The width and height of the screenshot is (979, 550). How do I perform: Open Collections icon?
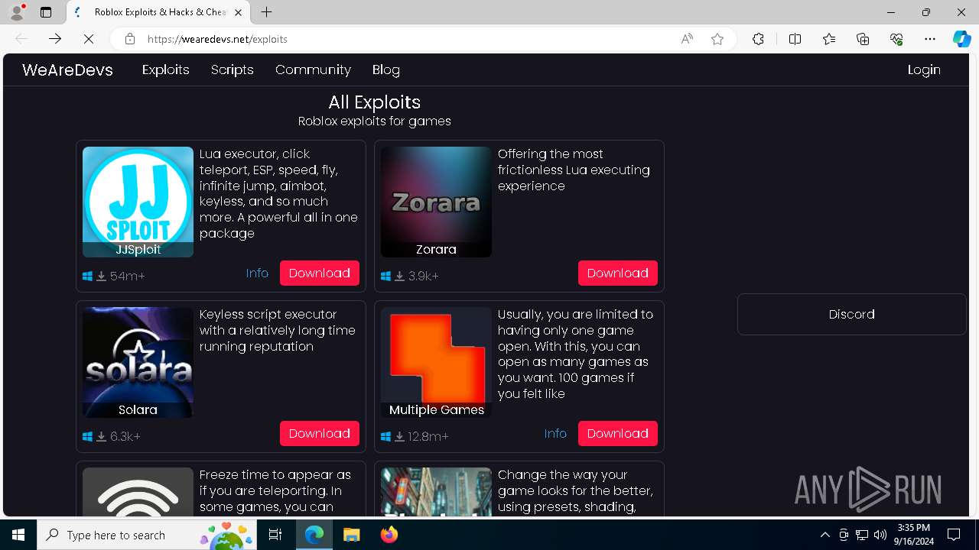[x=863, y=39]
